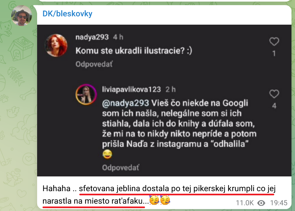
Task: Click Odpovedať under nadya293's comment
Action: tap(94, 64)
